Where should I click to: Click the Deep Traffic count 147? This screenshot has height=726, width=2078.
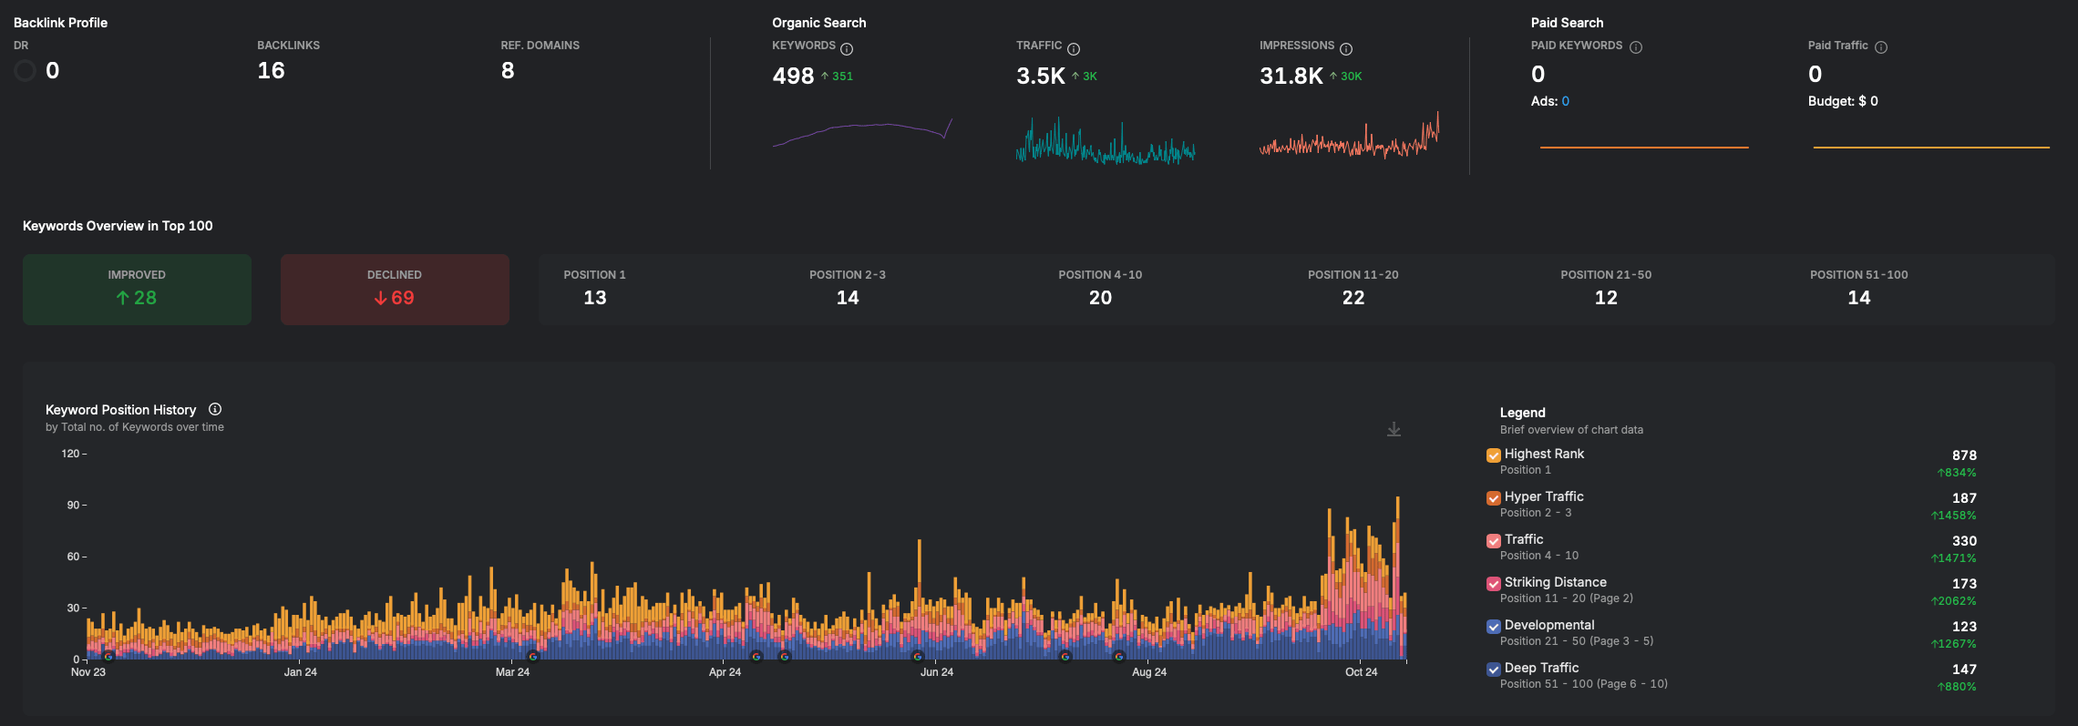[1964, 670]
